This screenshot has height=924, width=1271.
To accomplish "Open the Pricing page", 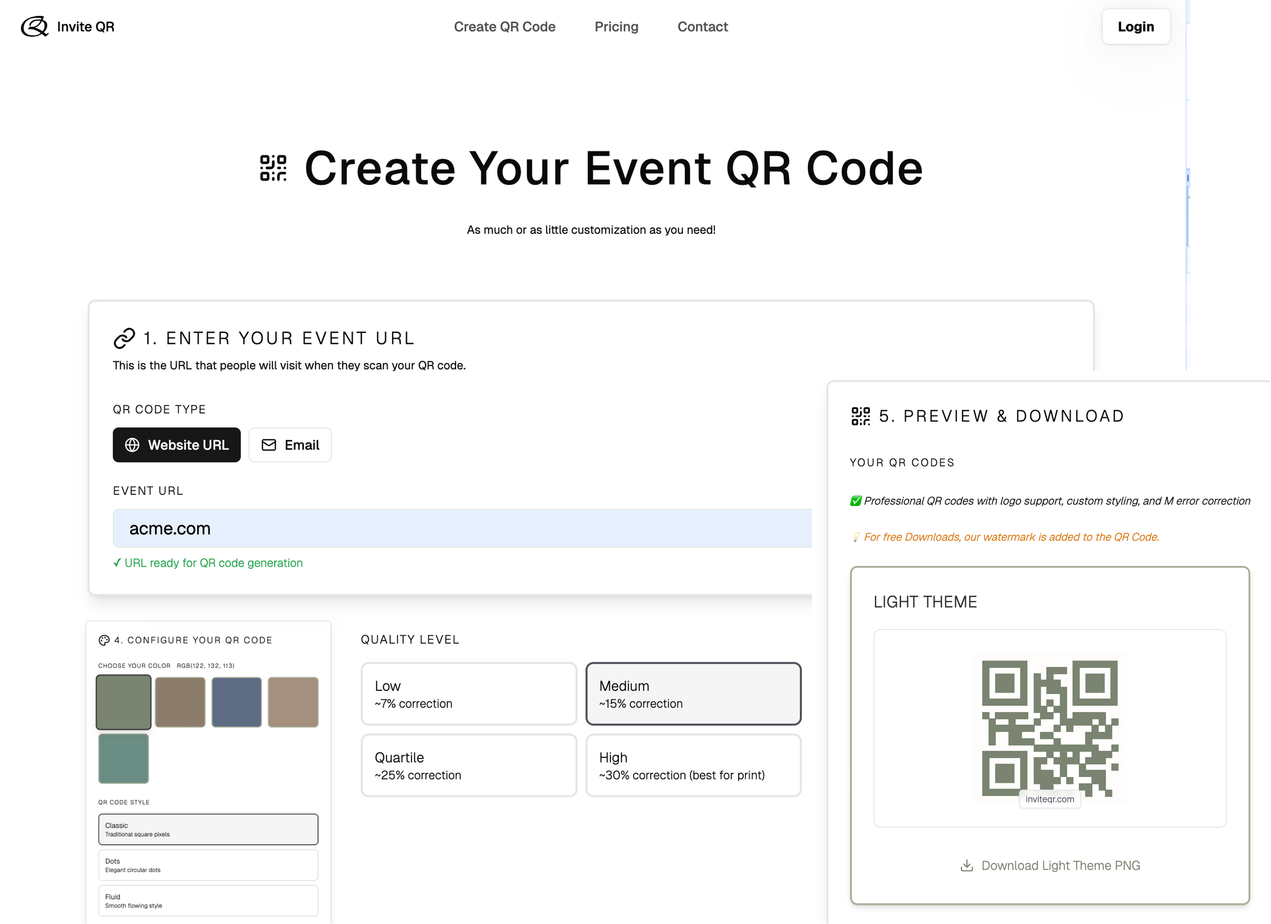I will [617, 26].
